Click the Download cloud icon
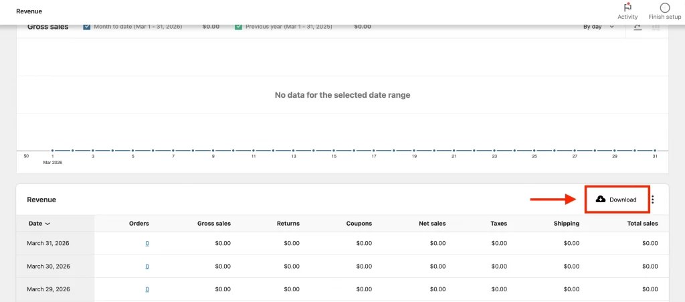 click(600, 200)
